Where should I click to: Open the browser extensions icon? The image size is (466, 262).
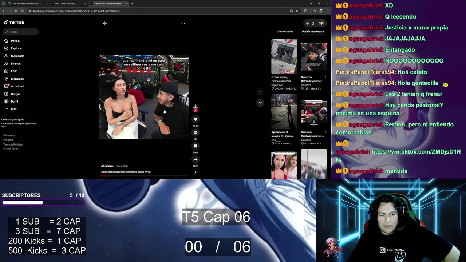click(305, 11)
